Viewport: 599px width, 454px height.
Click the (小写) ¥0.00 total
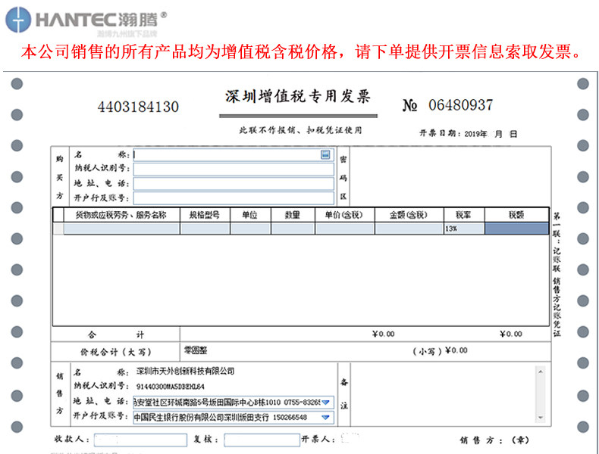point(440,350)
